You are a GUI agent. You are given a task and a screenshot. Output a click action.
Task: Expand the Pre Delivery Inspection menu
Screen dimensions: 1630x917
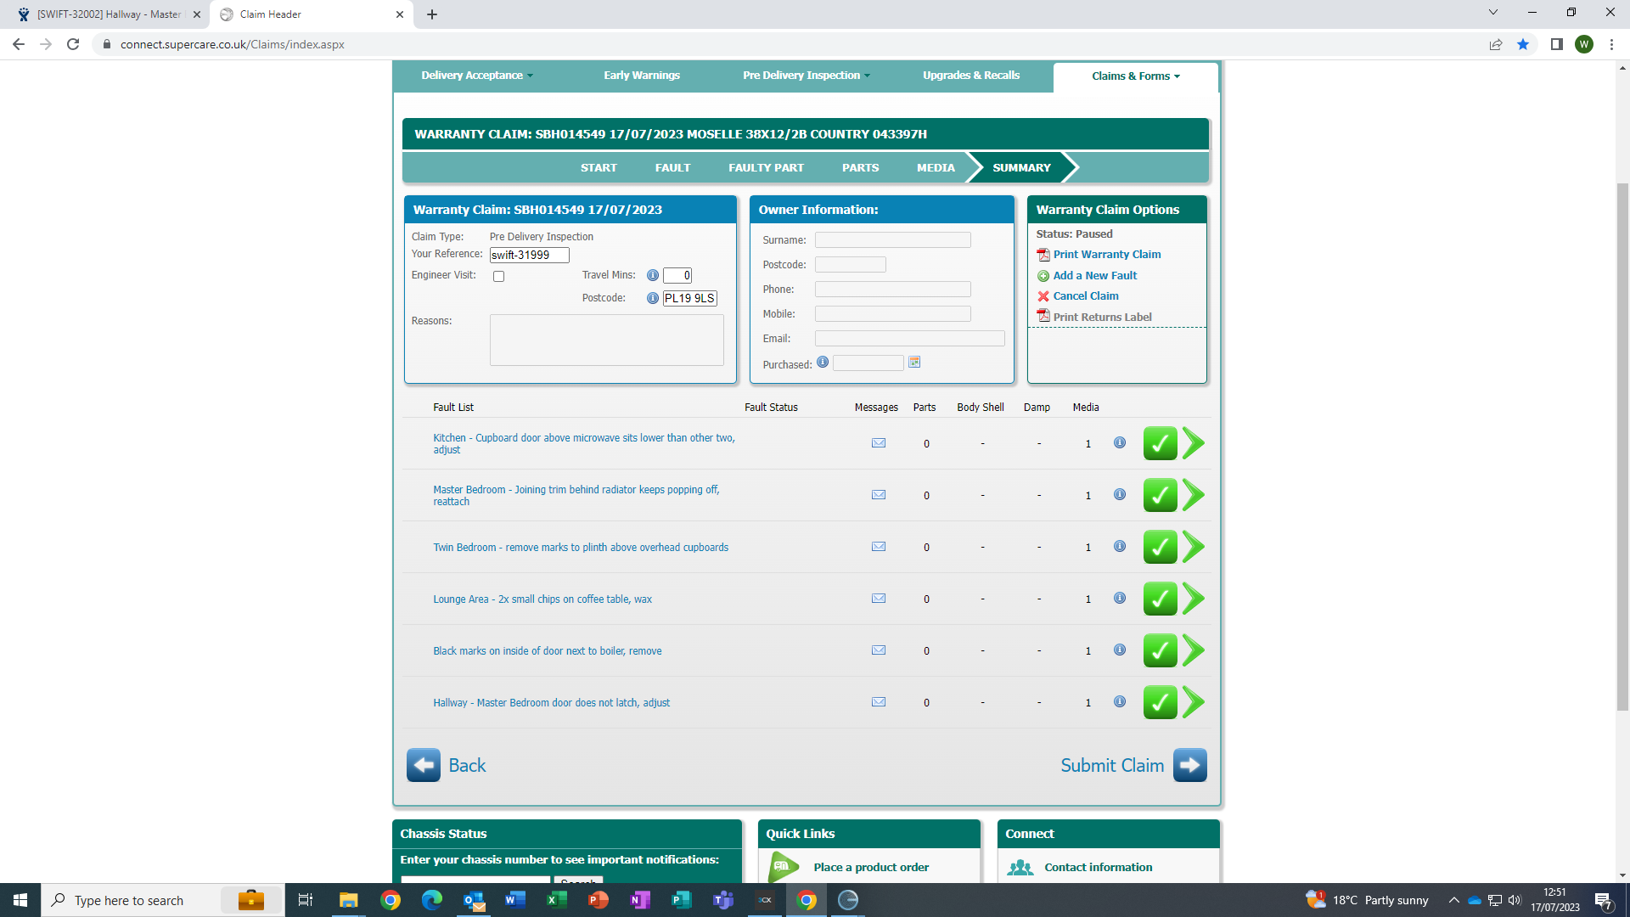806,76
